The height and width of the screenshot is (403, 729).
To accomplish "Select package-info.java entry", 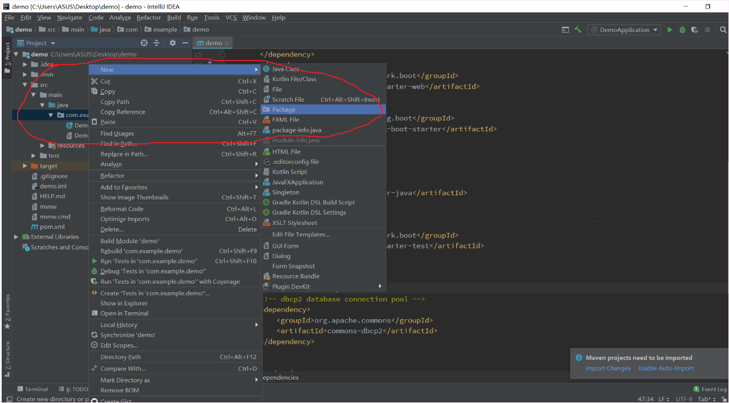I will coord(323,130).
